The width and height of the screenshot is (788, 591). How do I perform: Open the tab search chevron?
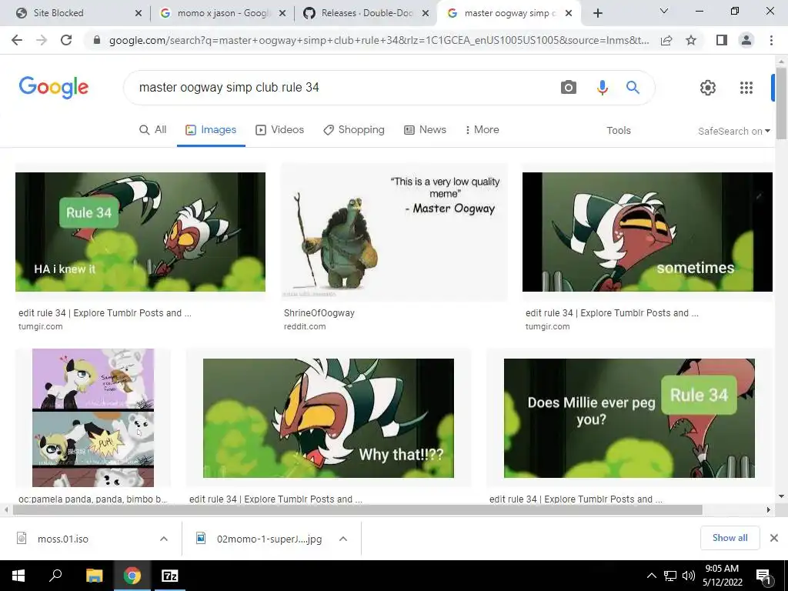pyautogui.click(x=664, y=11)
